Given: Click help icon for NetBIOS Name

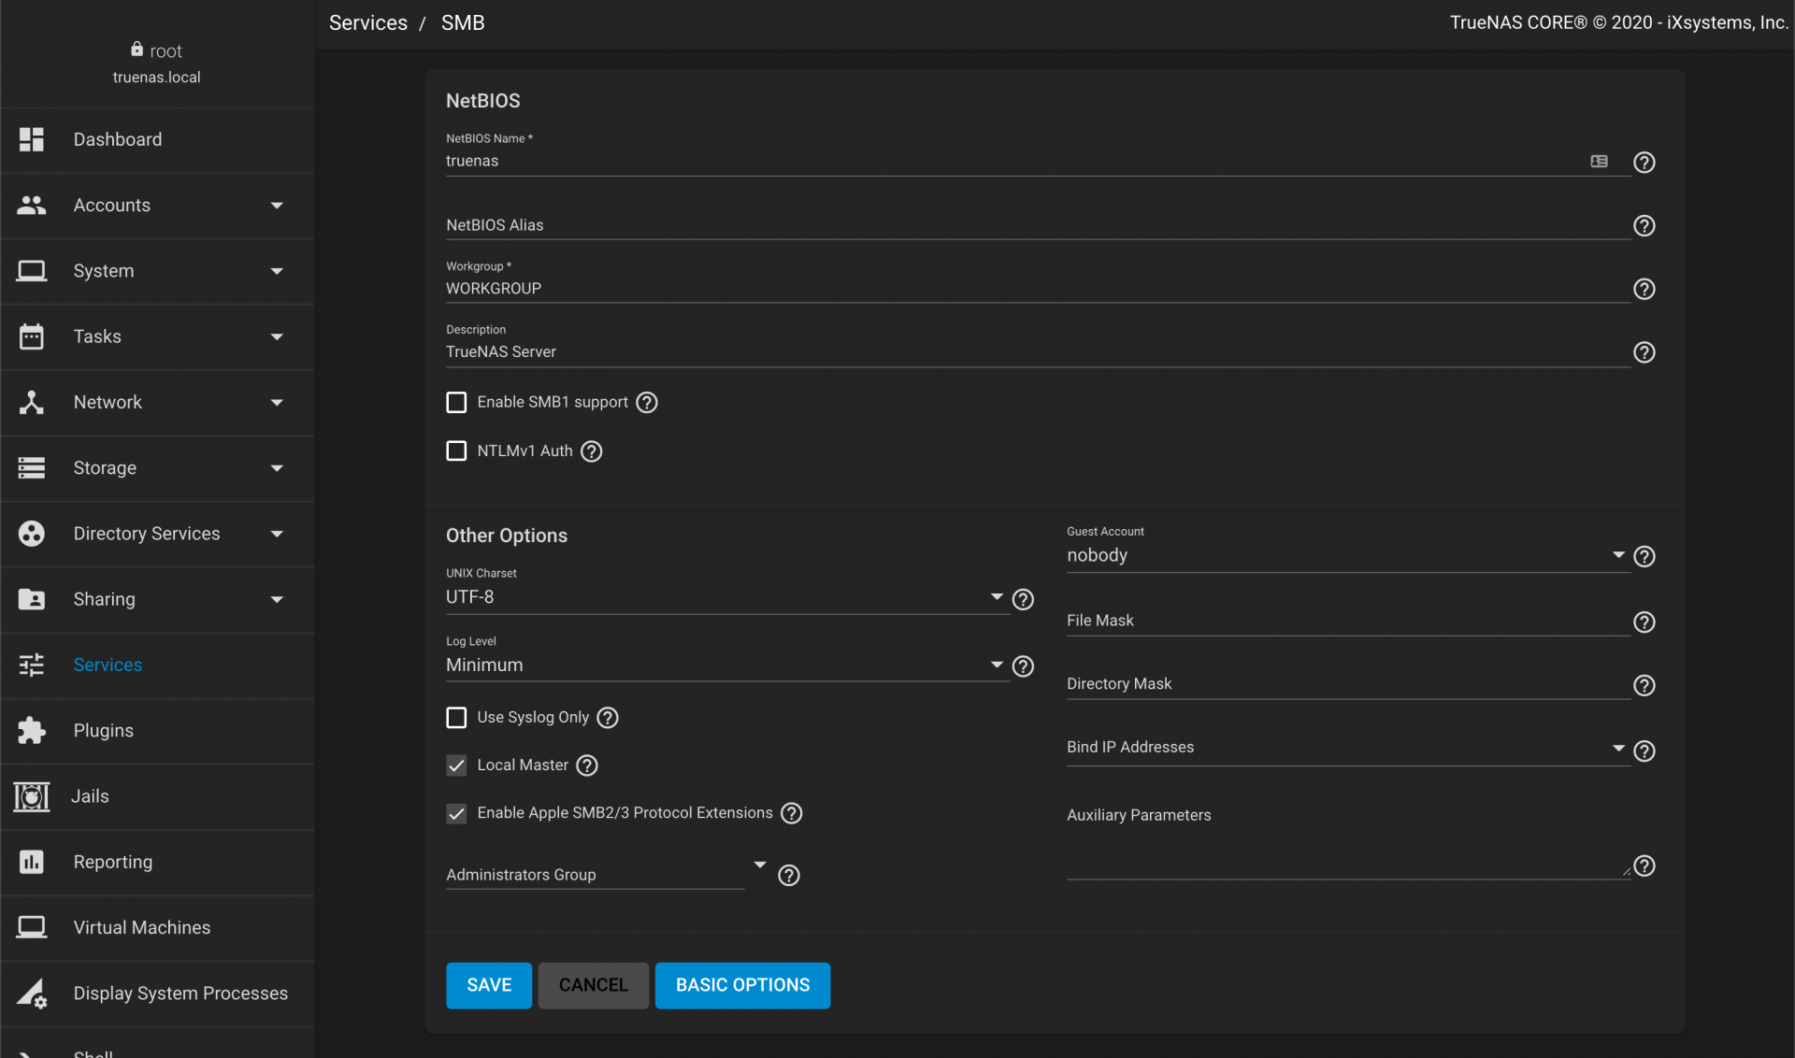Looking at the screenshot, I should (1644, 163).
